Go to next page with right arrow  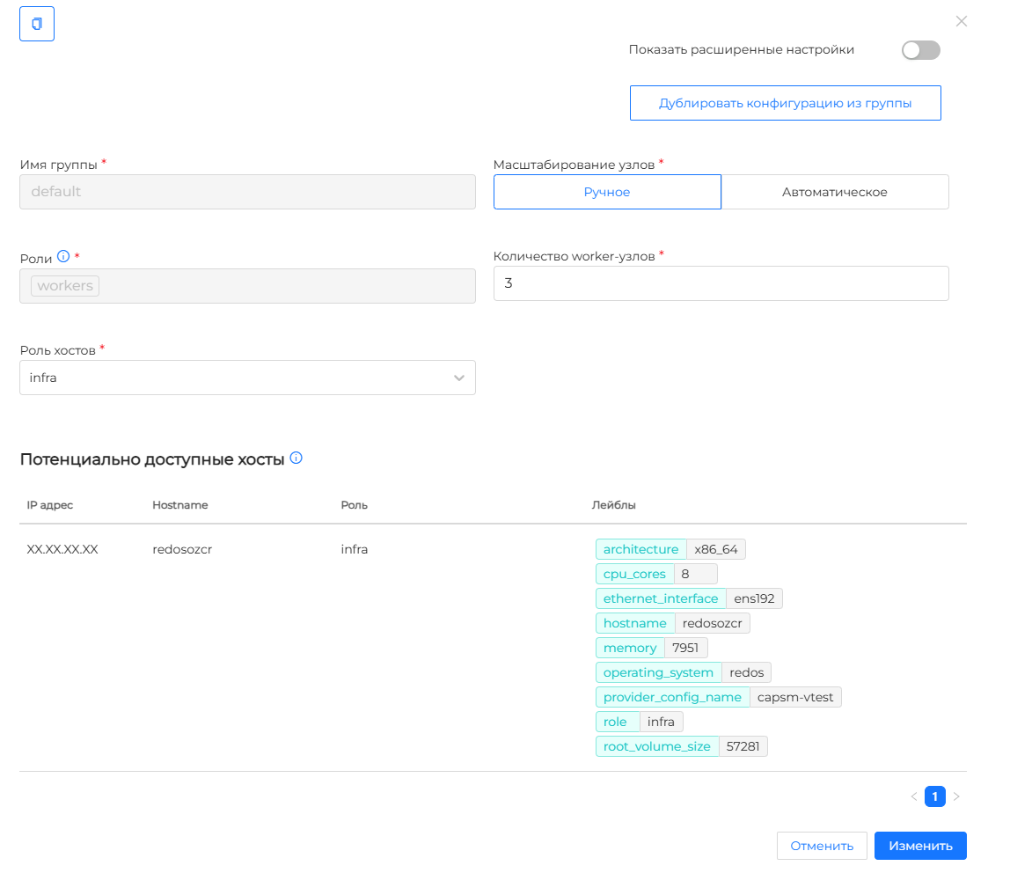click(956, 797)
